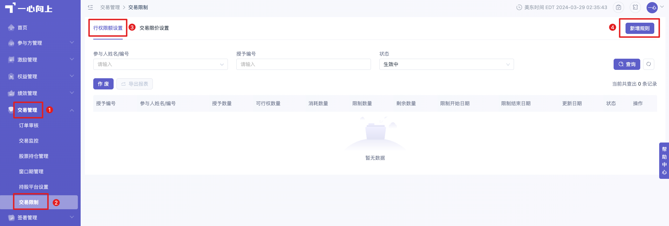
Task: Click the 当前共查出 0 条记录 text
Action: pyautogui.click(x=635, y=84)
